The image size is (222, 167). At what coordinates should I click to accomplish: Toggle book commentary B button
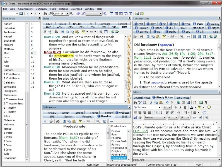[195, 37]
